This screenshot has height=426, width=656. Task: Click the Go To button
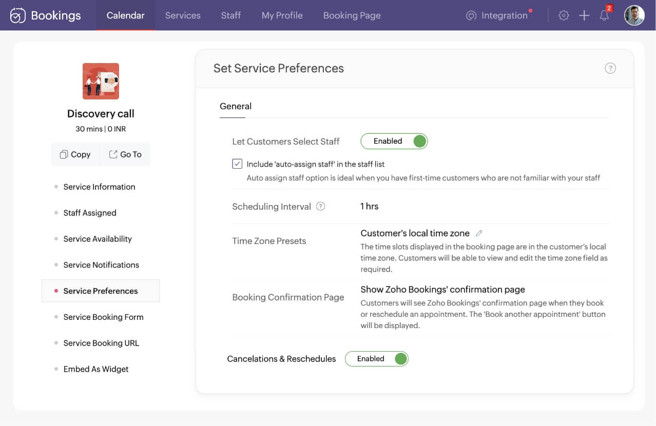(x=126, y=154)
